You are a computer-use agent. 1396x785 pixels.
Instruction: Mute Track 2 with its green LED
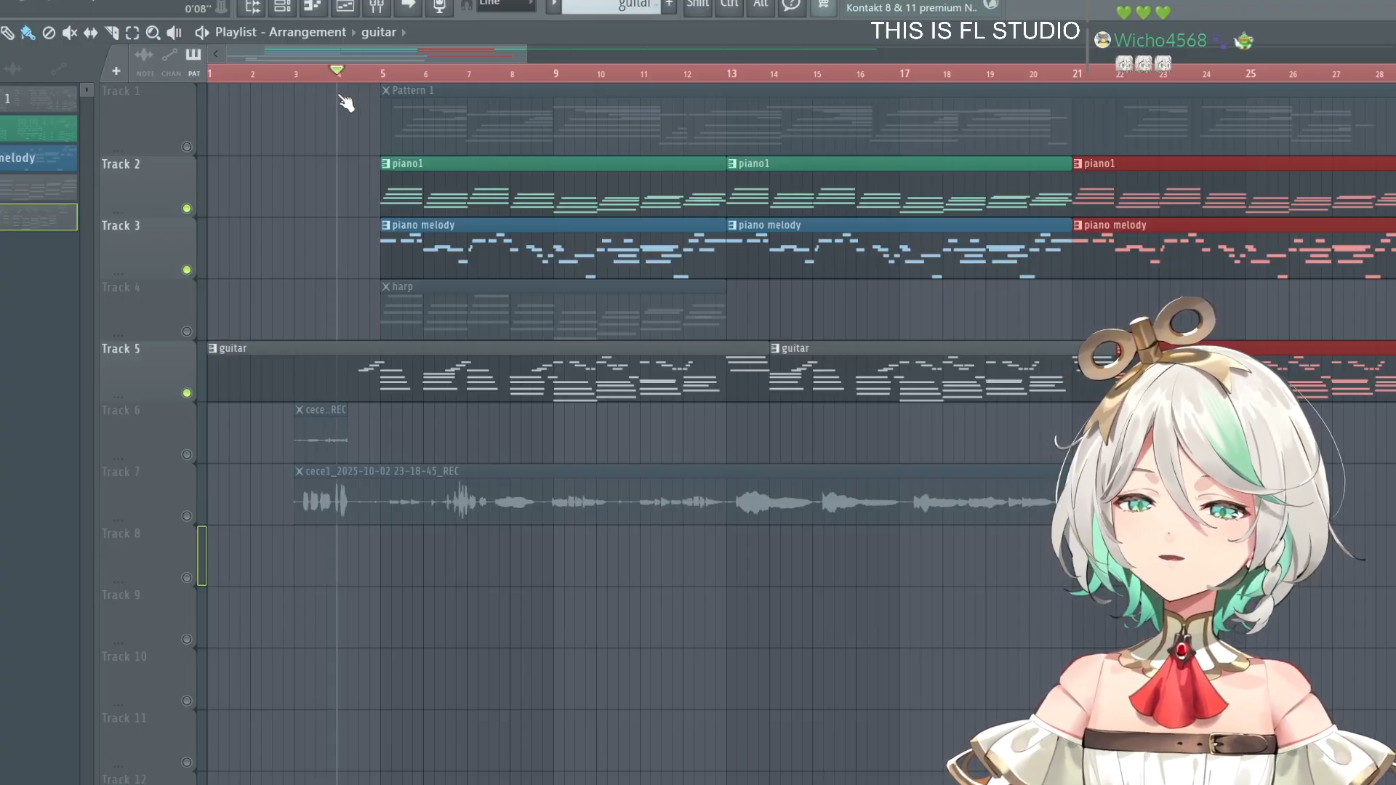pyautogui.click(x=187, y=209)
